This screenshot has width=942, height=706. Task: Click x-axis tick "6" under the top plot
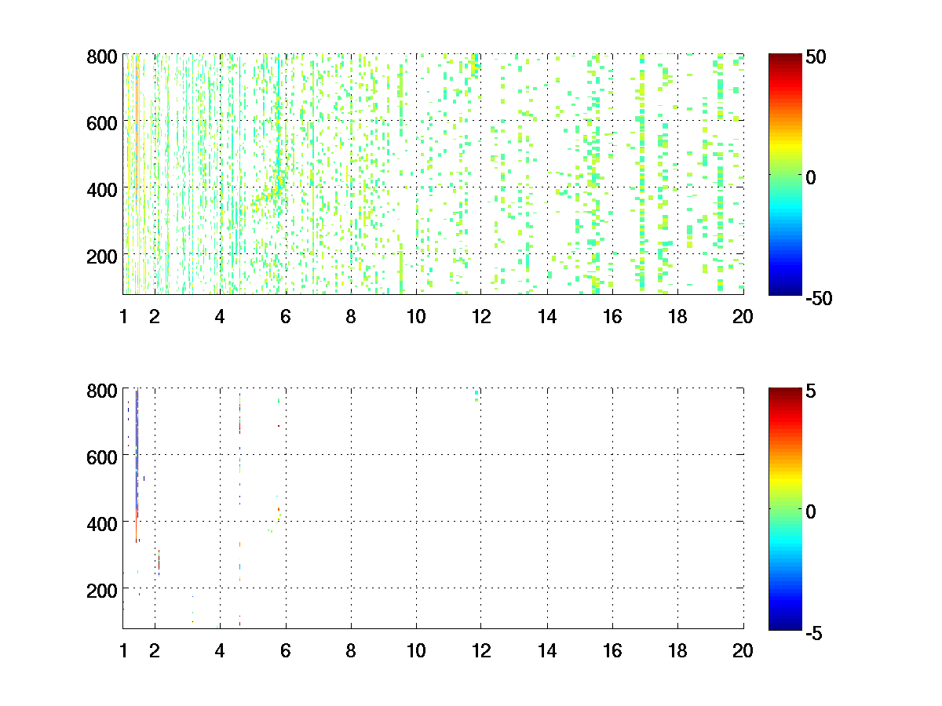pos(286,317)
